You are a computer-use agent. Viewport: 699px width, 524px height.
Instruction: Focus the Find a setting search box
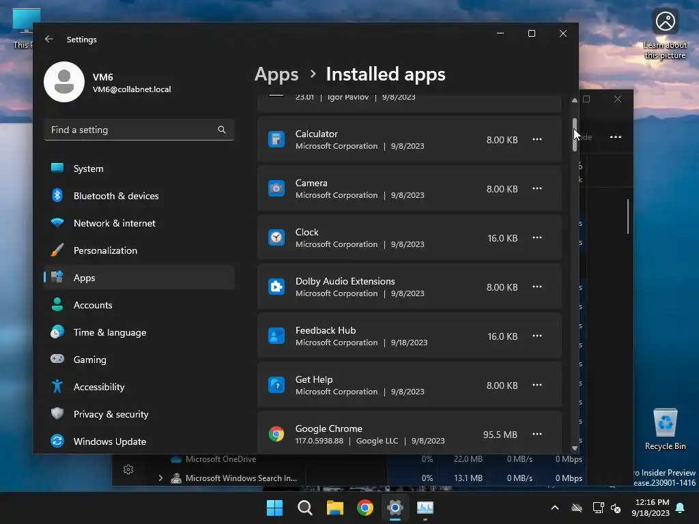click(x=139, y=130)
